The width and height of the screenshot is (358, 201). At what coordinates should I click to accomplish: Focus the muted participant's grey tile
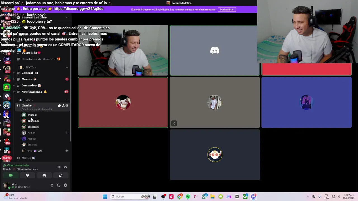215,102
